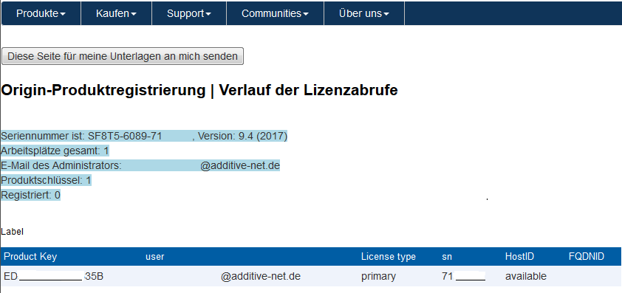Open the Produkte dropdown menu
622x293 pixels.
pos(41,13)
